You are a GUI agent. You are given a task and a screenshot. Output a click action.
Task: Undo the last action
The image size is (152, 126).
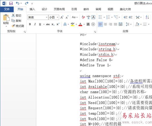17,3
